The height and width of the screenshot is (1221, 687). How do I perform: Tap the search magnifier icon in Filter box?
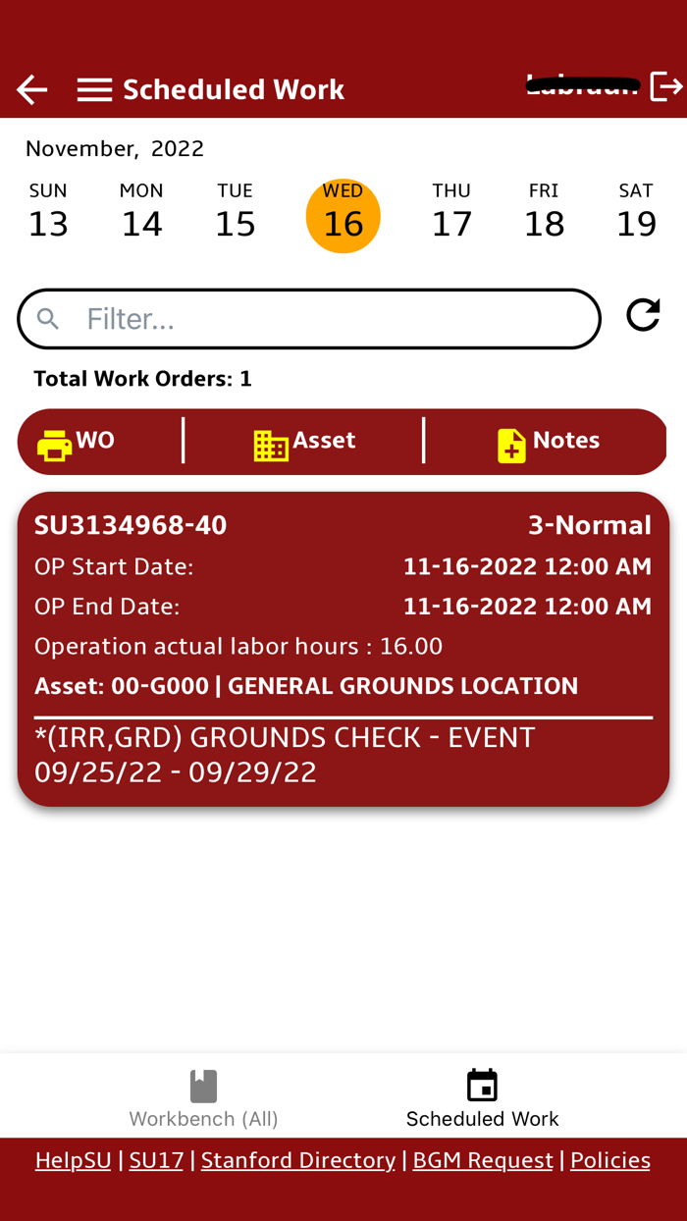point(48,318)
